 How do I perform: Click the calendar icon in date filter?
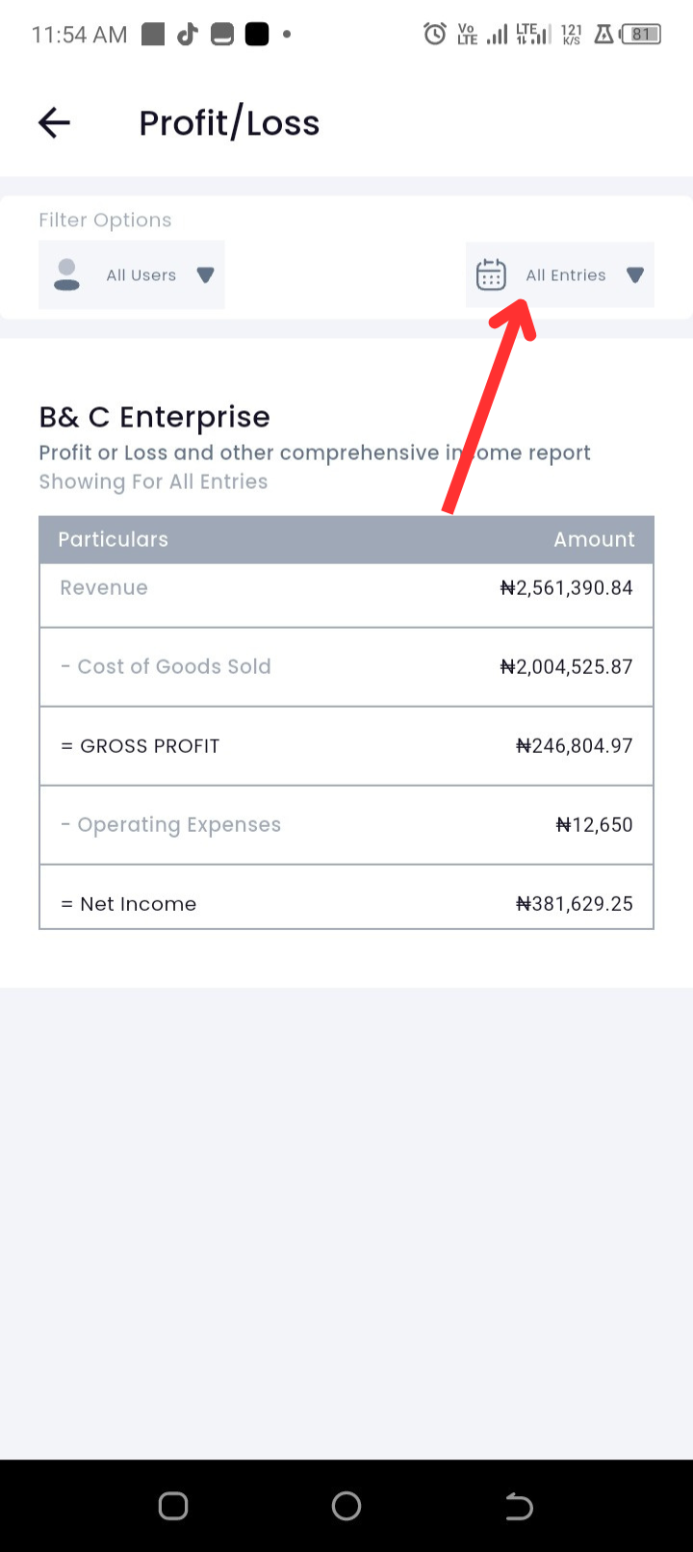491,274
